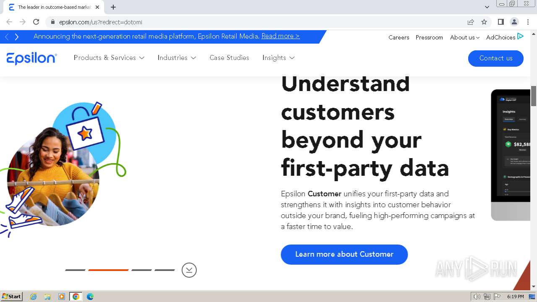
Task: Click the Action Center flag icon
Action: point(497,297)
